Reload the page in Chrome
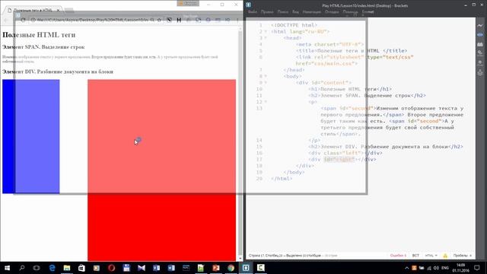 (x=23, y=20)
